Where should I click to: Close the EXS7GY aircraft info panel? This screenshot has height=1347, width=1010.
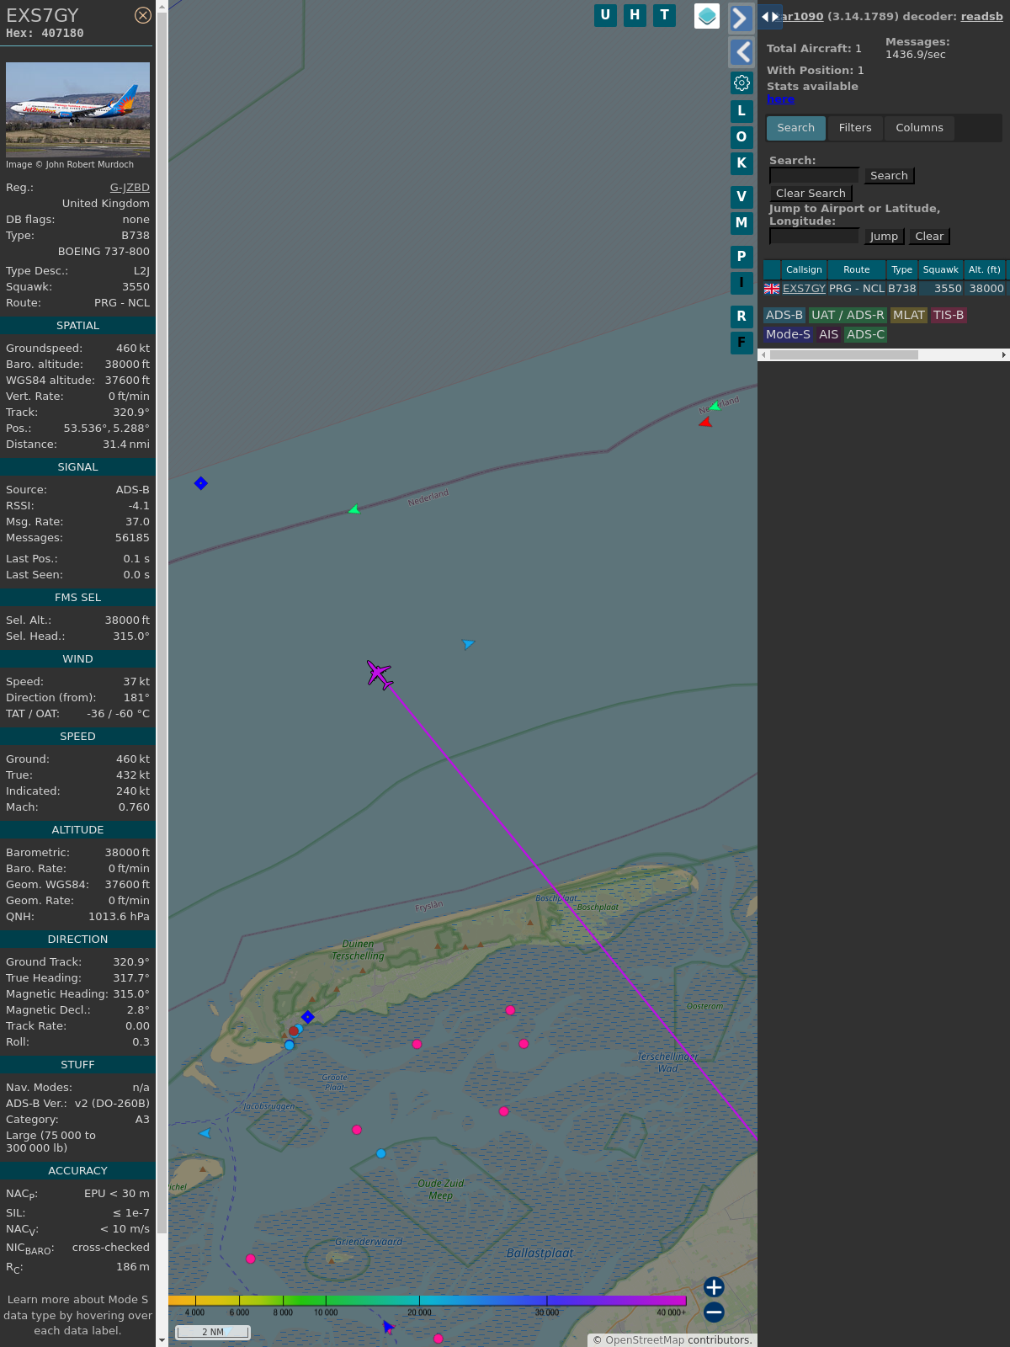click(143, 15)
